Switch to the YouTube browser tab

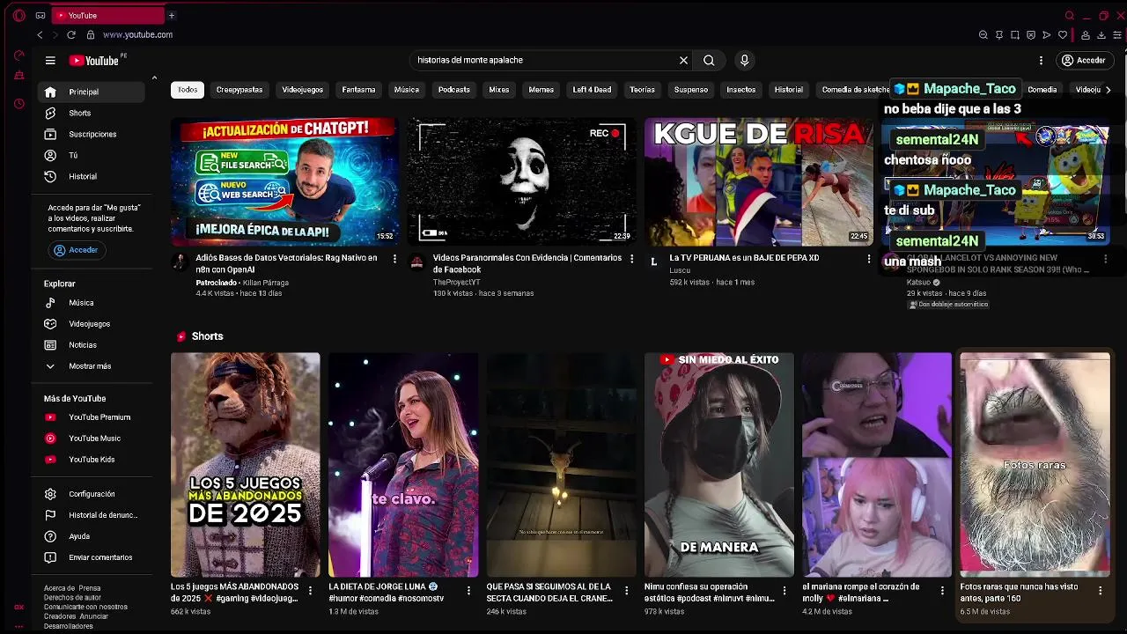tap(107, 15)
